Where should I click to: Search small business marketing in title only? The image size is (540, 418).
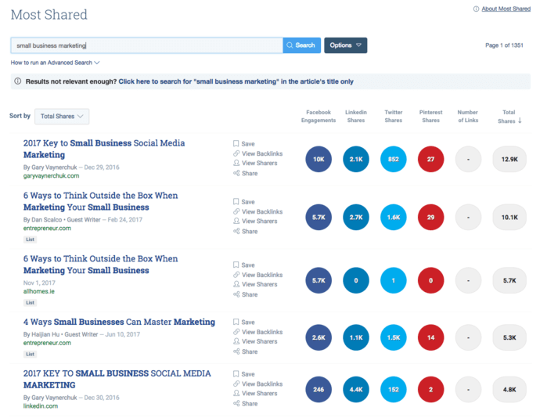pyautogui.click(x=236, y=81)
